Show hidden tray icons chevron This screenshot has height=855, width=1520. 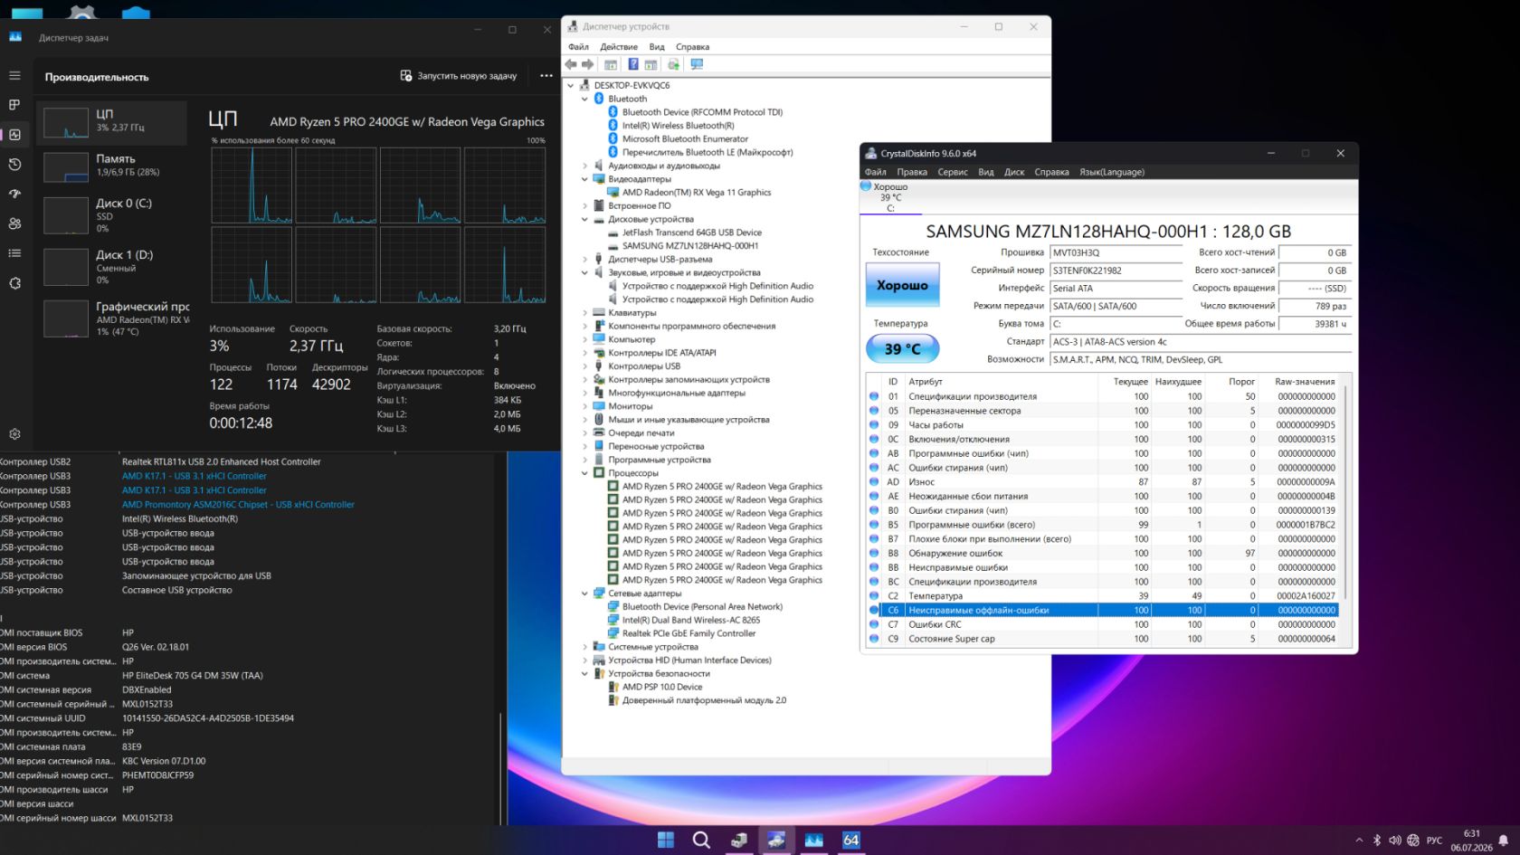pyautogui.click(x=1359, y=841)
